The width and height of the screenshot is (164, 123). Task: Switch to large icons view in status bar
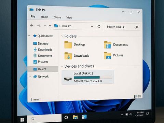point(140,96)
